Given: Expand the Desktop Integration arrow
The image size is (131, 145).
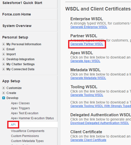Looking at the screenshot, I should pos(3,59).
